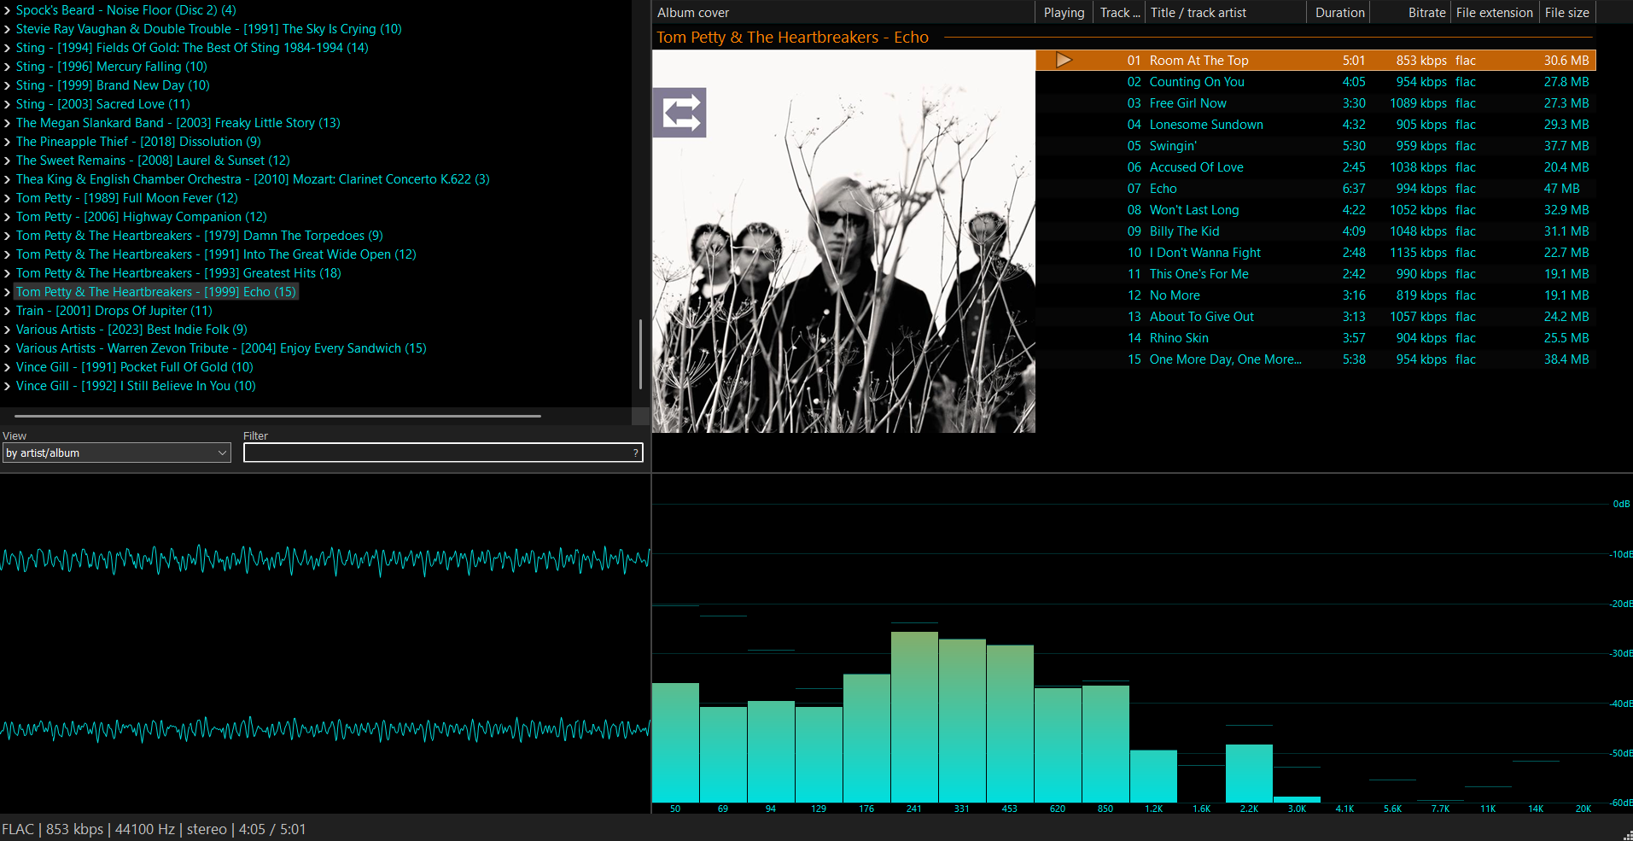Select Sting - Brand New Day album
The width and height of the screenshot is (1633, 841).
113,85
